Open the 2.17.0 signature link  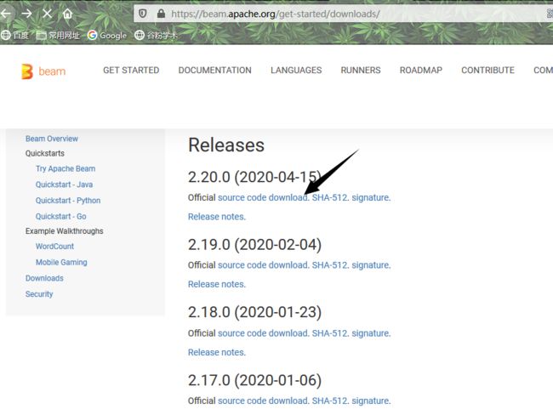click(x=371, y=400)
